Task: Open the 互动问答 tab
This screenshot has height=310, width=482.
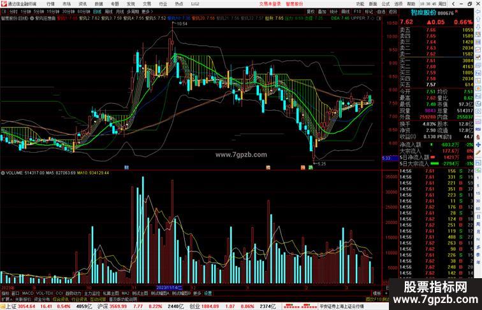Action: pos(98,299)
